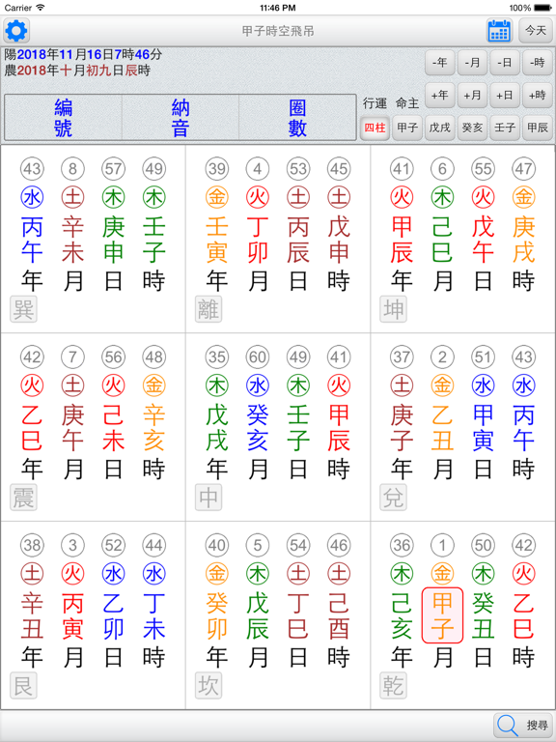Tap circled number 2 in 兌 palace
This screenshot has height=742, width=556.
click(442, 357)
